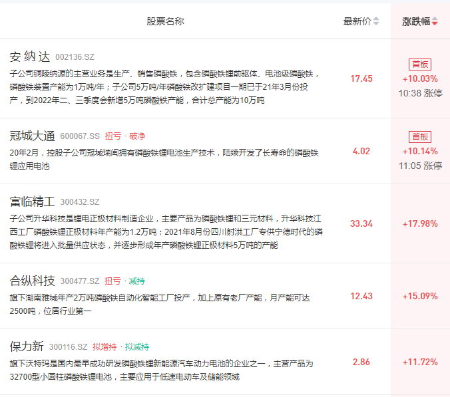Click price 33.34 of 富临精工

pyautogui.click(x=361, y=223)
